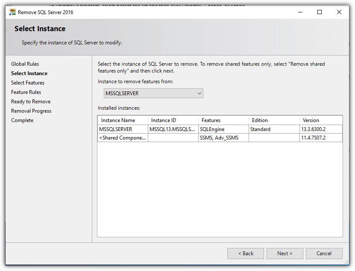Select the MSSQLSERVER cell in instances table
Screen dimensions: 355x271
123,129
